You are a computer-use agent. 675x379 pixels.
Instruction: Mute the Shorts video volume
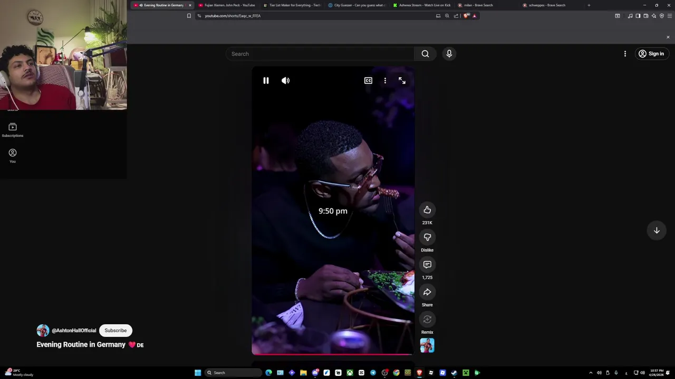[x=285, y=81]
